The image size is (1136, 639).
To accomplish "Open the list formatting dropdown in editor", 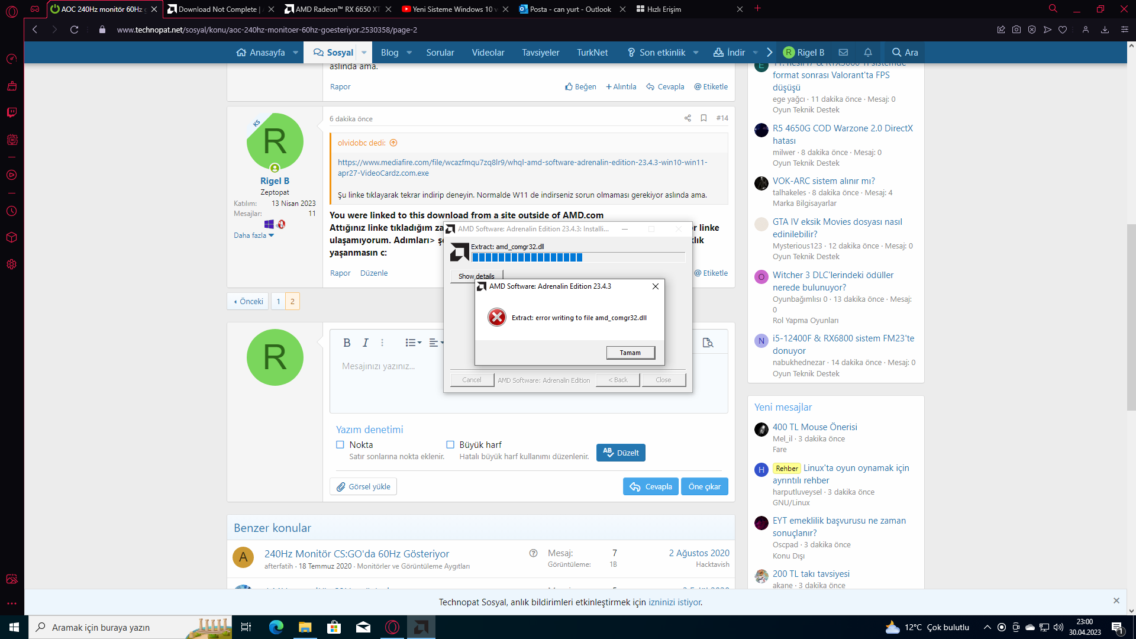I will pos(413,343).
